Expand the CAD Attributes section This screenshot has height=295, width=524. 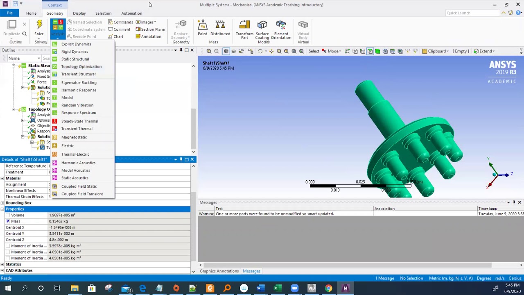[2, 270]
